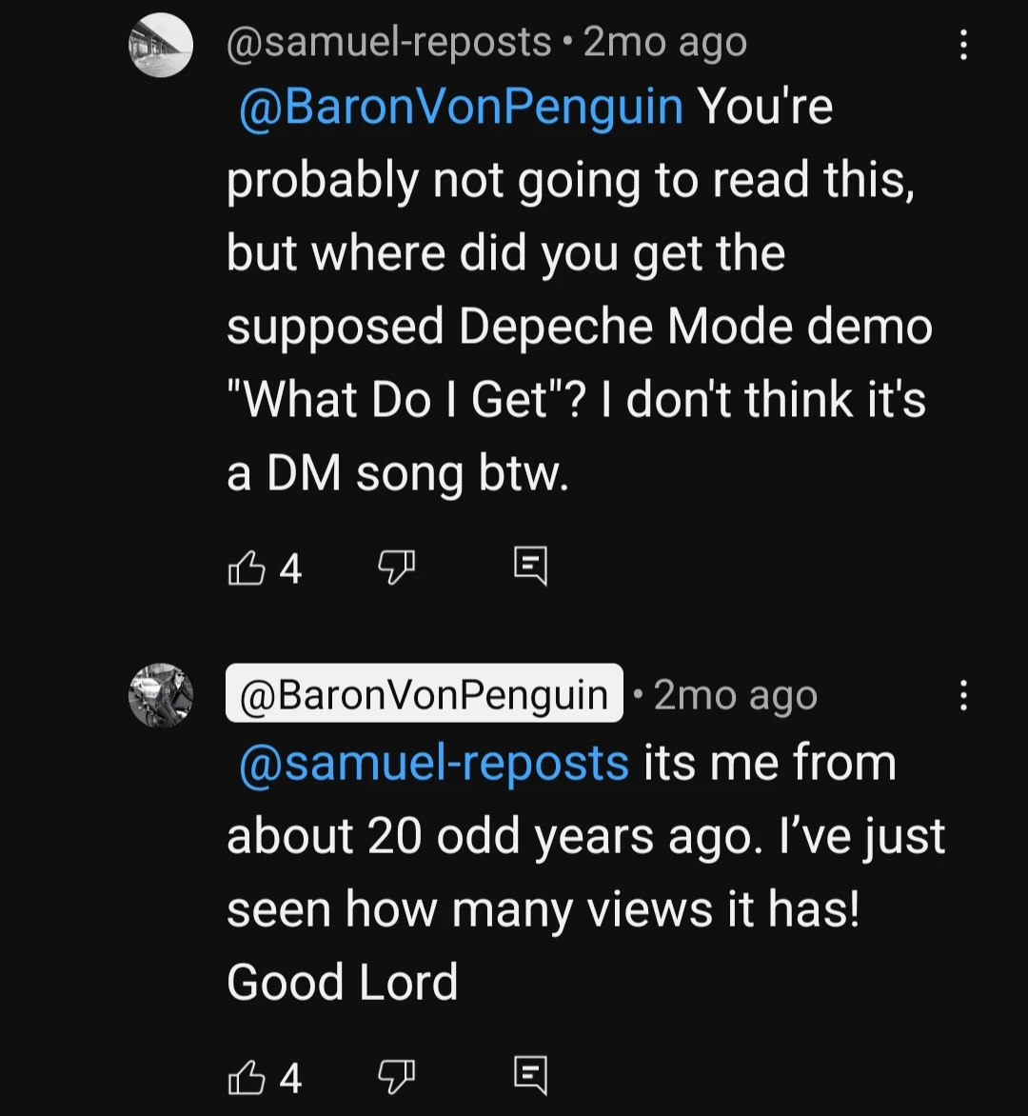Reply to samuel-reposts' comment via reply icon
The image size is (1028, 1116).
pos(530,567)
